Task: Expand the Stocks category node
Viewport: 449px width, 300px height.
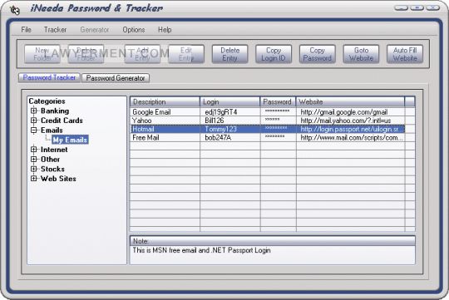Action: (x=34, y=169)
